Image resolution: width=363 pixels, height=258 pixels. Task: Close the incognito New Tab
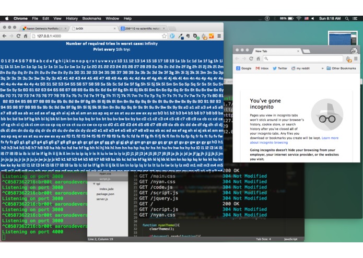[298, 51]
